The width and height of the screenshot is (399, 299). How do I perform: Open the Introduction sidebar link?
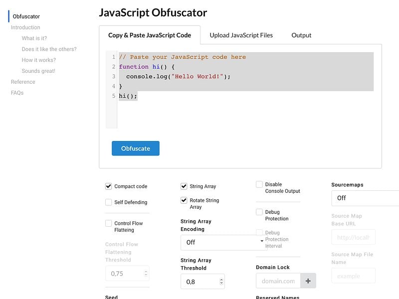pos(25,27)
